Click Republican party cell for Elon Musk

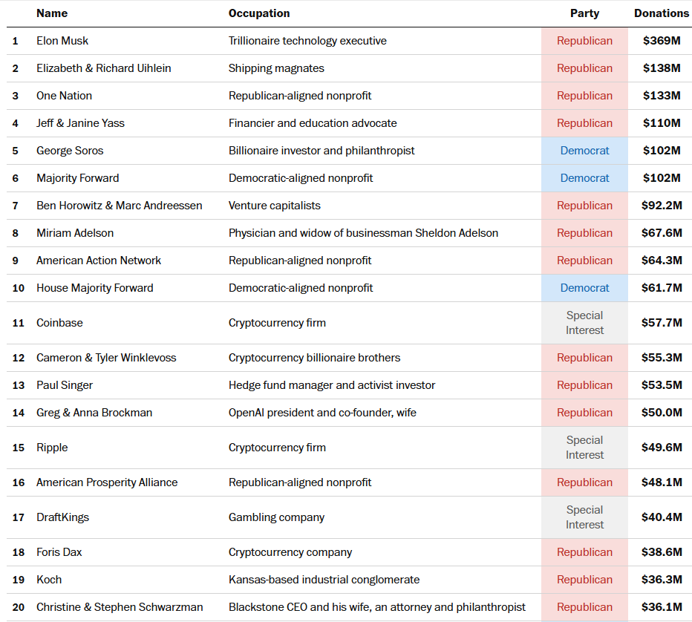(584, 41)
